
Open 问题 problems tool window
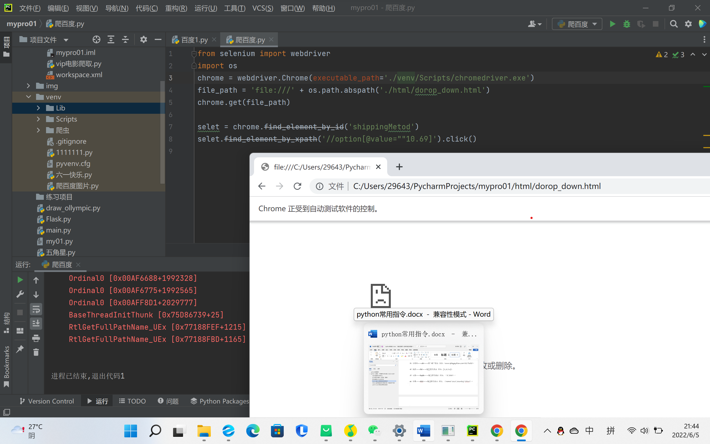point(168,401)
